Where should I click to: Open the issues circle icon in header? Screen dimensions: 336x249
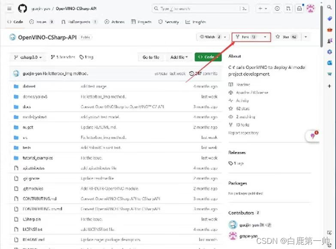click(x=277, y=9)
